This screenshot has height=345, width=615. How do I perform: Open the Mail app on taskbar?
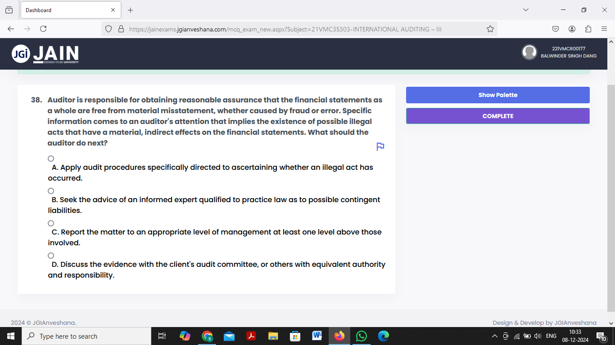(229, 336)
